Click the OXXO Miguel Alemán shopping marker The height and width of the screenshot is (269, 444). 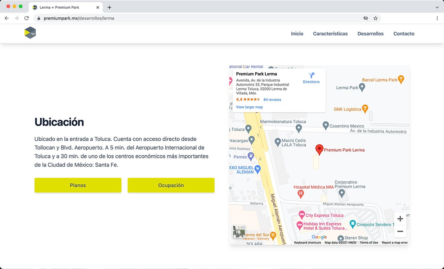click(x=258, y=169)
